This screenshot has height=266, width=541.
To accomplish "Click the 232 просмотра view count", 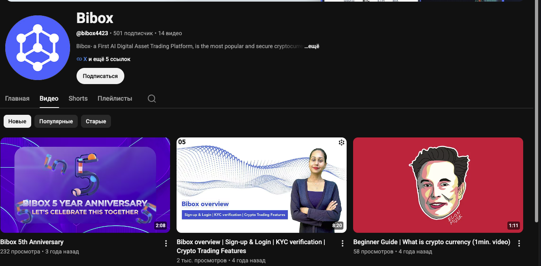I will tap(20, 251).
